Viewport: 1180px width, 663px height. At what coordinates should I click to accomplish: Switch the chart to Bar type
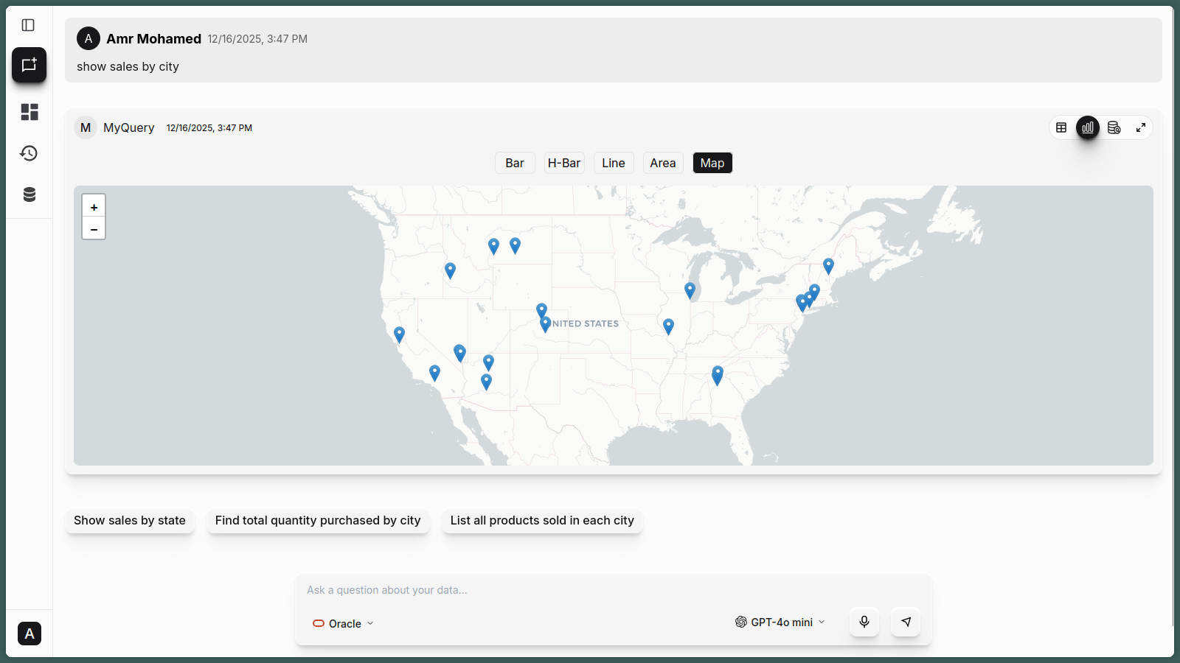[514, 163]
